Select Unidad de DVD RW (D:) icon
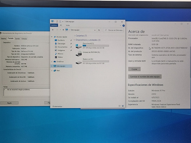Screen dimensions: 191x143 tap(79, 53)
